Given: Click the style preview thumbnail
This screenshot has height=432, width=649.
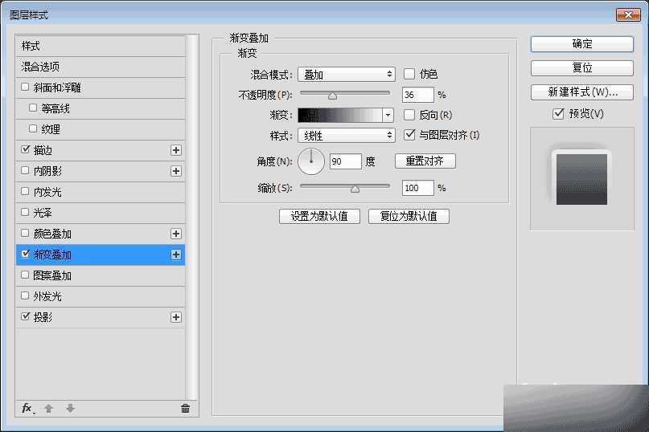Looking at the screenshot, I should (581, 178).
